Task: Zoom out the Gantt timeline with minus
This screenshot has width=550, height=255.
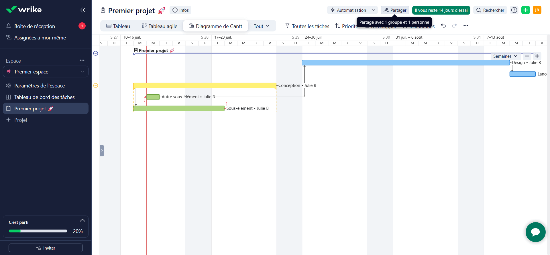Action: pyautogui.click(x=527, y=56)
